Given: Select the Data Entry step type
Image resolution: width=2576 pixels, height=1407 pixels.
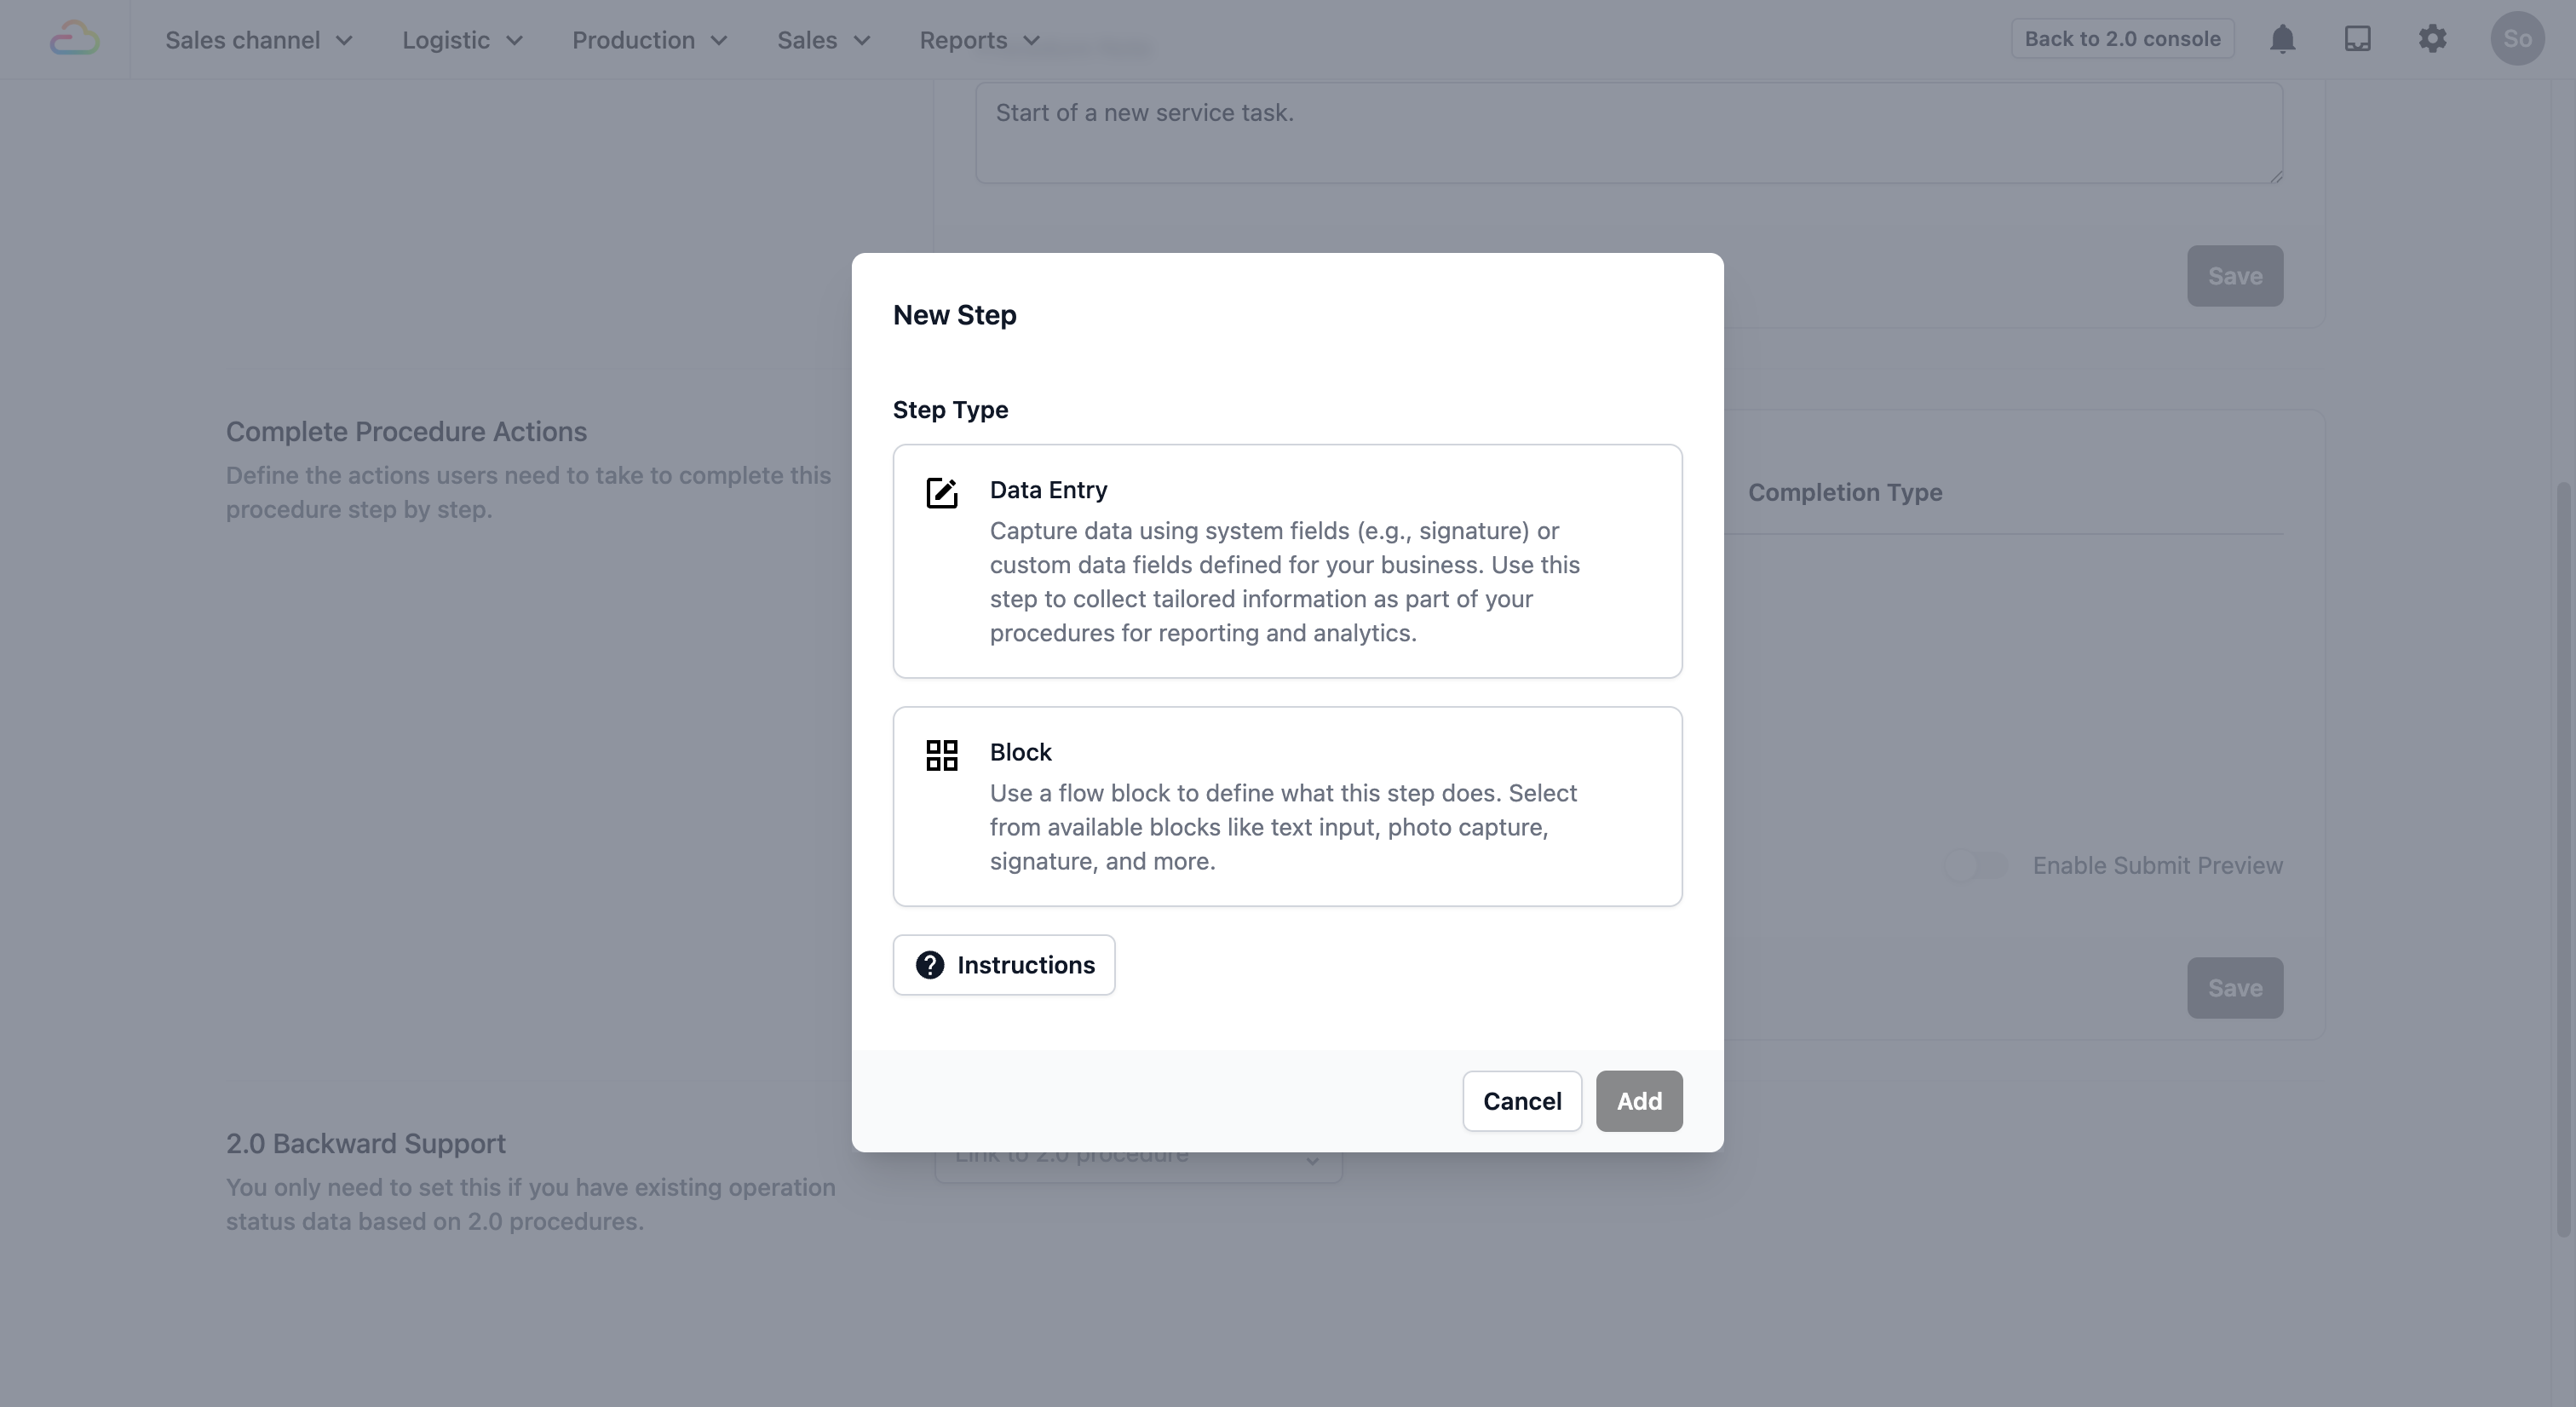Looking at the screenshot, I should pyautogui.click(x=1287, y=561).
